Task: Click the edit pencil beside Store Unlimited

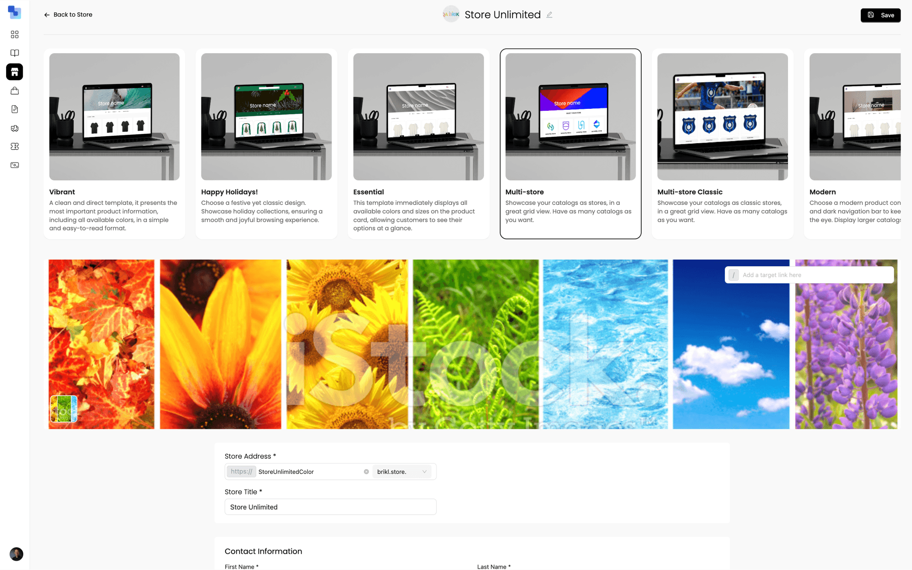Action: (549, 15)
